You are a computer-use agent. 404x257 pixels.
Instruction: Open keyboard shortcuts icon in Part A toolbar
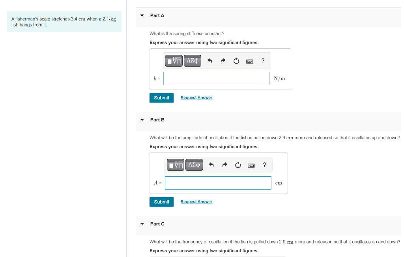click(x=249, y=61)
